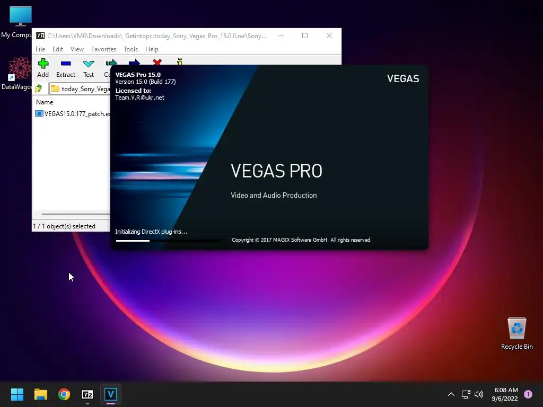Open the File menu in 7-Zip
This screenshot has height=407, width=543.
coord(40,49)
